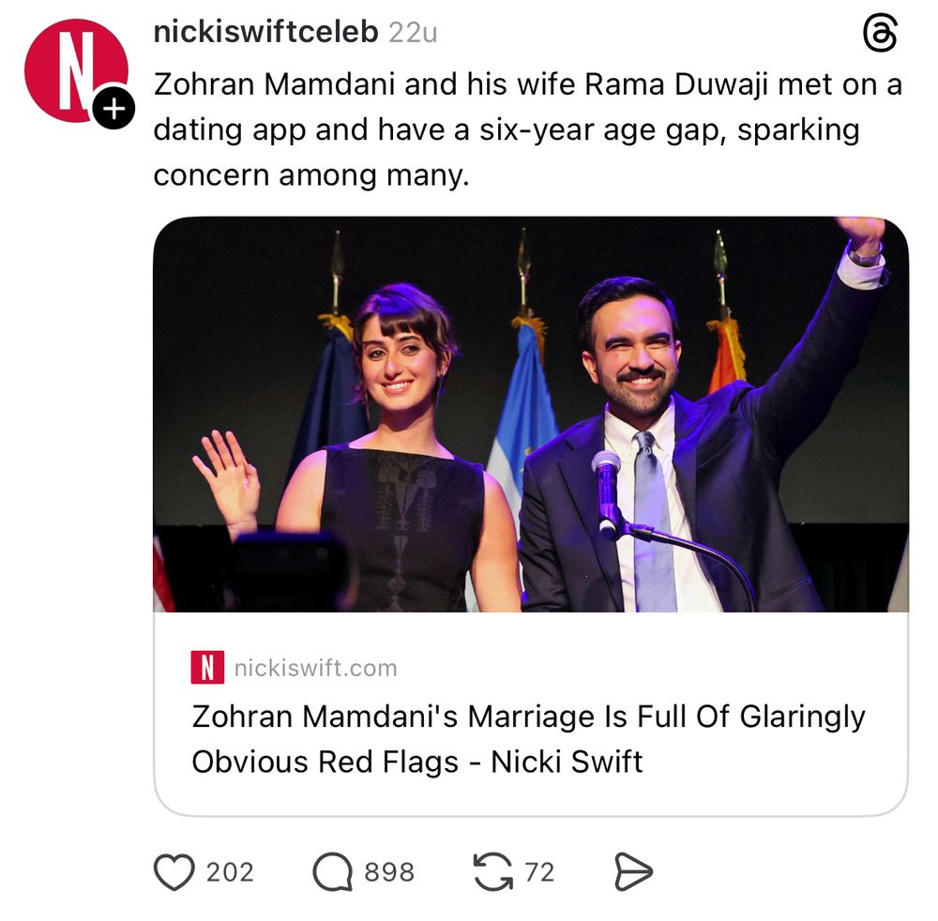The height and width of the screenshot is (921, 938).
Task: View the 202 likes count
Action: pyautogui.click(x=230, y=872)
